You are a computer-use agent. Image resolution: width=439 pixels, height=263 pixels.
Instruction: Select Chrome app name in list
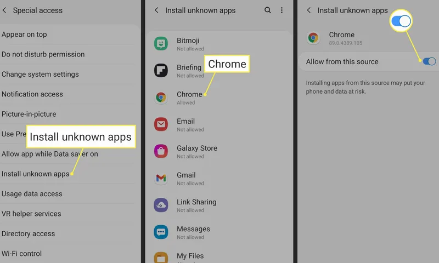pos(189,94)
